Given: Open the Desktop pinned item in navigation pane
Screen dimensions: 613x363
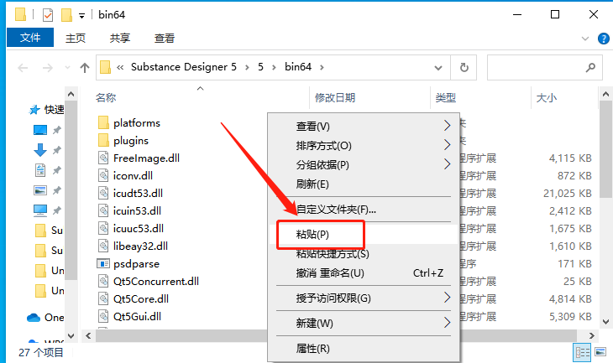Looking at the screenshot, I should click(x=39, y=130).
